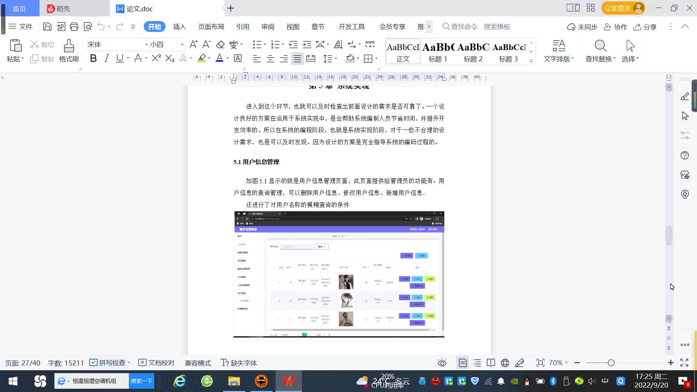Click the superscript X² icon
This screenshot has width=697, height=392.
[156, 58]
